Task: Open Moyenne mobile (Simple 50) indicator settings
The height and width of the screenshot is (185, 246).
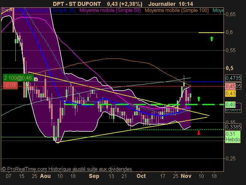Action: tap(110, 10)
